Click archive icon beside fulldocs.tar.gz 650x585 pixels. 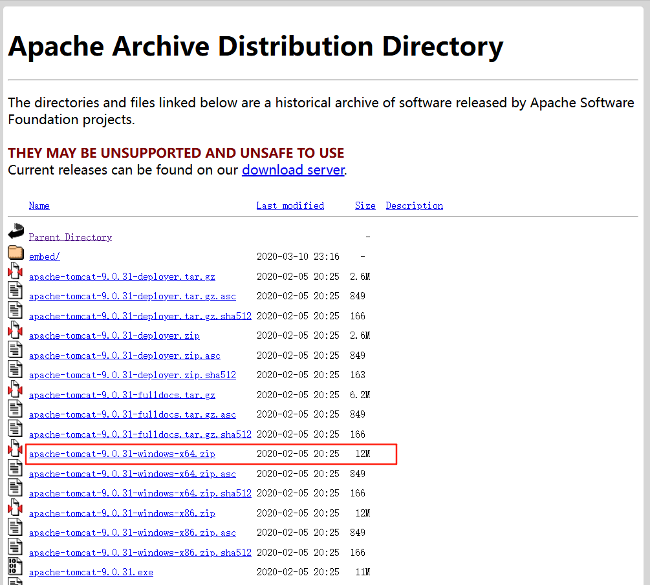pyautogui.click(x=16, y=389)
